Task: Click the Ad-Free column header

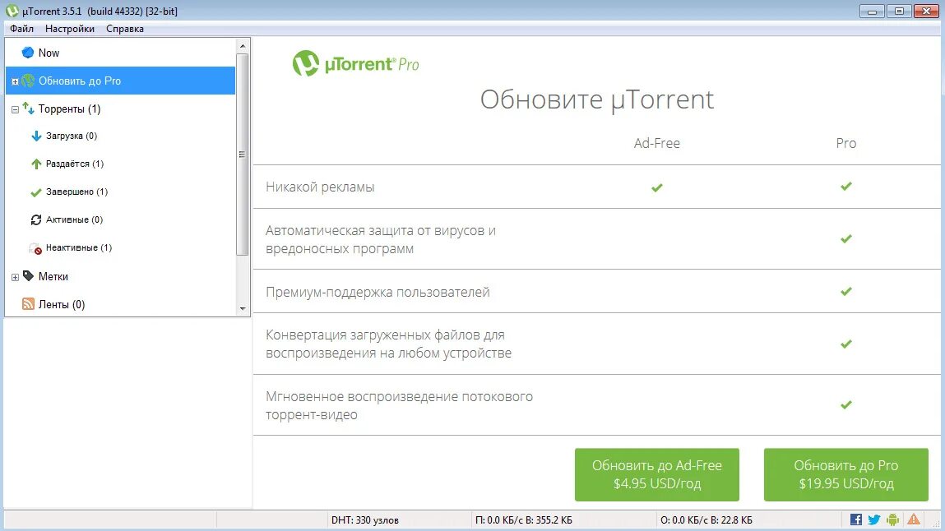Action: click(x=657, y=143)
